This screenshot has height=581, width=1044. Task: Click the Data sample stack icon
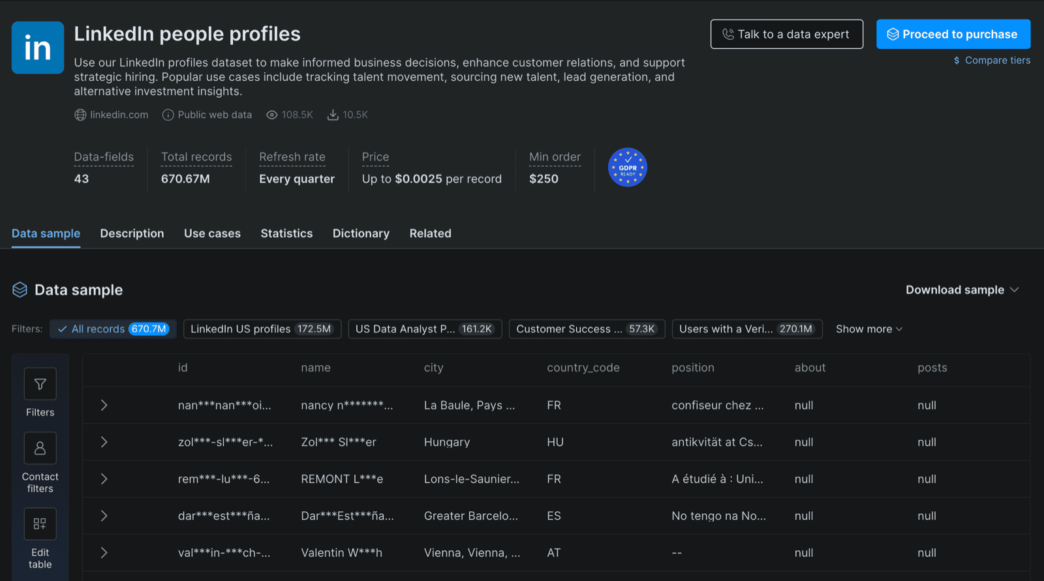point(20,290)
